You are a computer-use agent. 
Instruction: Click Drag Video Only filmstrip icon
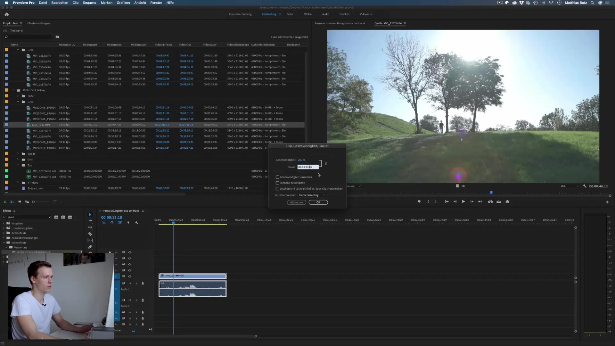click(x=457, y=186)
